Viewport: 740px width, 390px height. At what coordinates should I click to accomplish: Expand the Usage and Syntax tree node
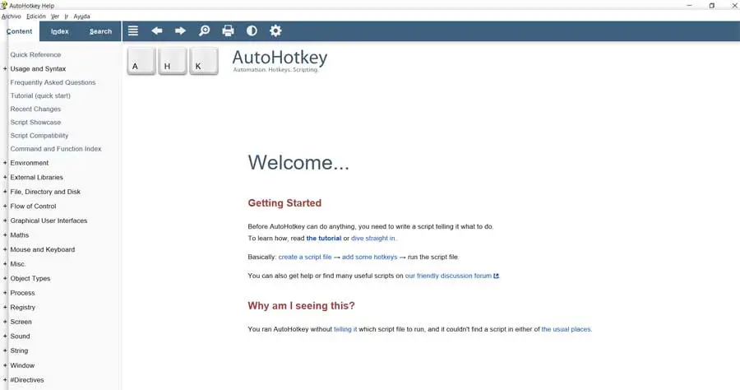pyautogui.click(x=5, y=68)
